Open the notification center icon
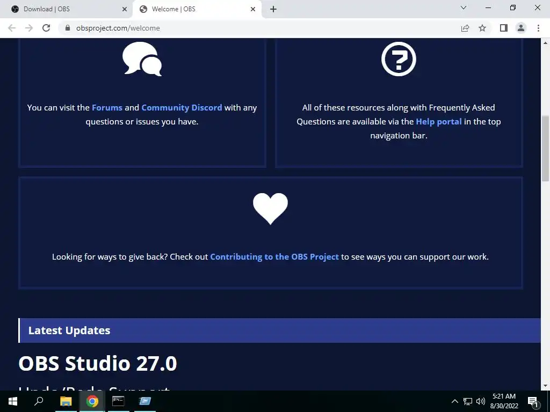This screenshot has height=412, width=550. (533, 401)
